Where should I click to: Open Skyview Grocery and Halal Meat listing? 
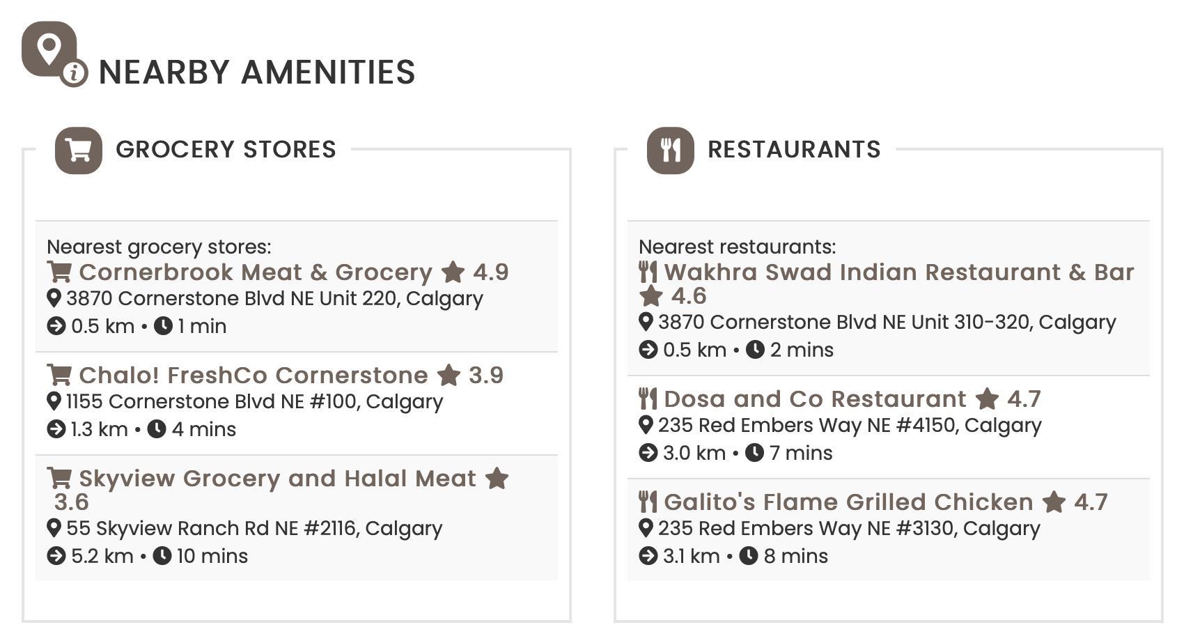pyautogui.click(x=277, y=479)
